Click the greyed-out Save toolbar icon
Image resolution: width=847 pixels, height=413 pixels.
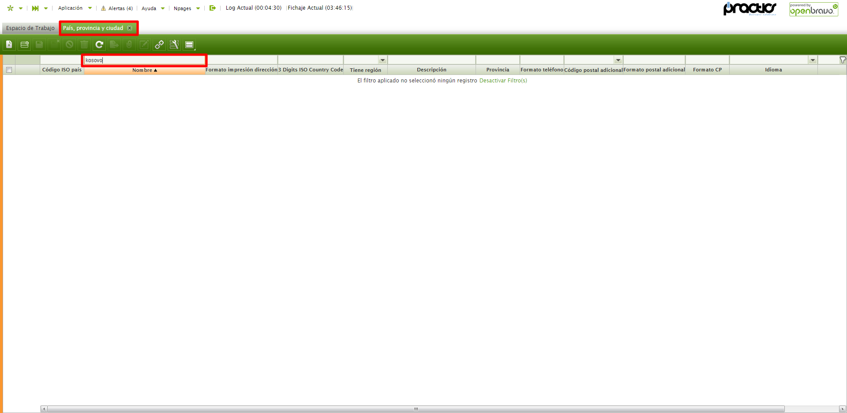click(39, 45)
